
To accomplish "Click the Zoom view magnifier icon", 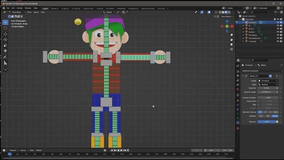I will 232,35.
